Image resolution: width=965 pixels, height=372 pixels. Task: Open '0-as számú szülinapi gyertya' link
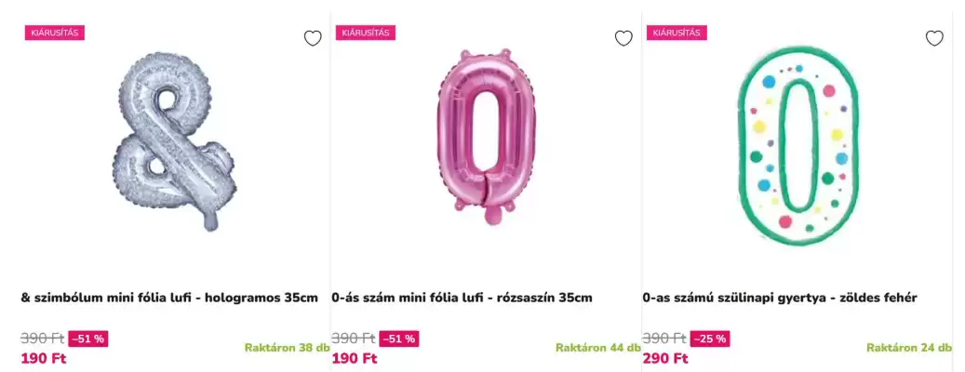point(780,298)
